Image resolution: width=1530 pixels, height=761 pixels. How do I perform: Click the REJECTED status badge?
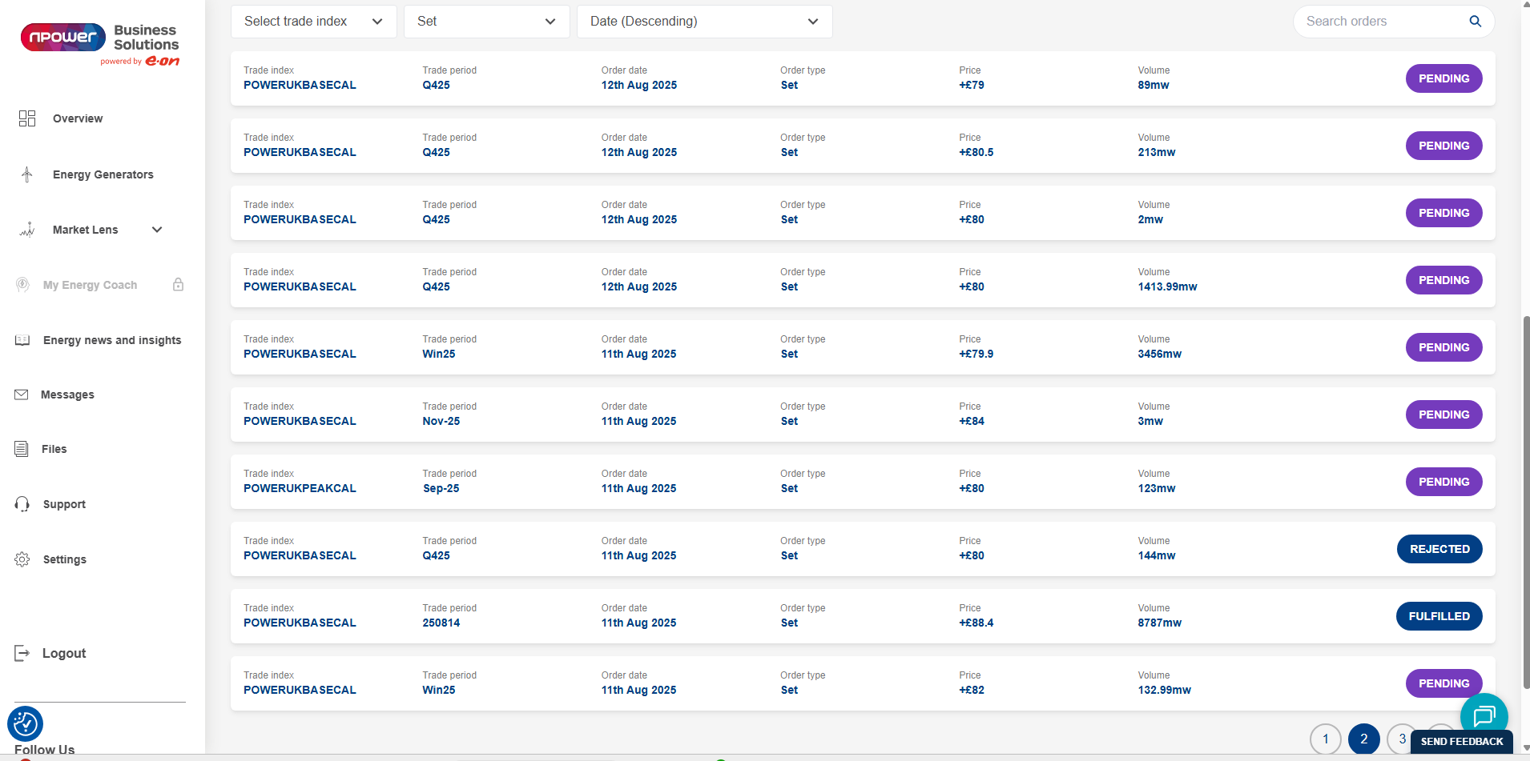[1439, 549]
